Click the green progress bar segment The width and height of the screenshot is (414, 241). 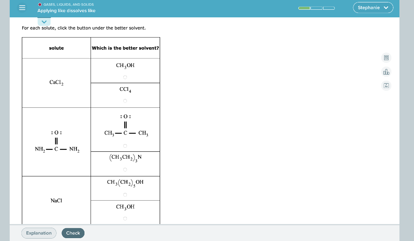(x=304, y=8)
